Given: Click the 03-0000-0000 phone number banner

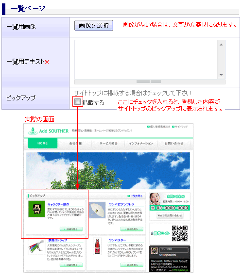Looking at the screenshot, I should (170, 208).
